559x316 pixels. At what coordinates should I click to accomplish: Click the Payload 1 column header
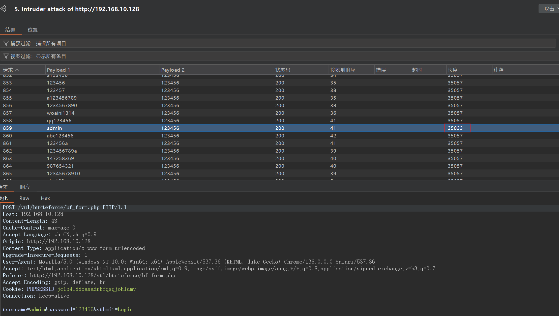58,70
